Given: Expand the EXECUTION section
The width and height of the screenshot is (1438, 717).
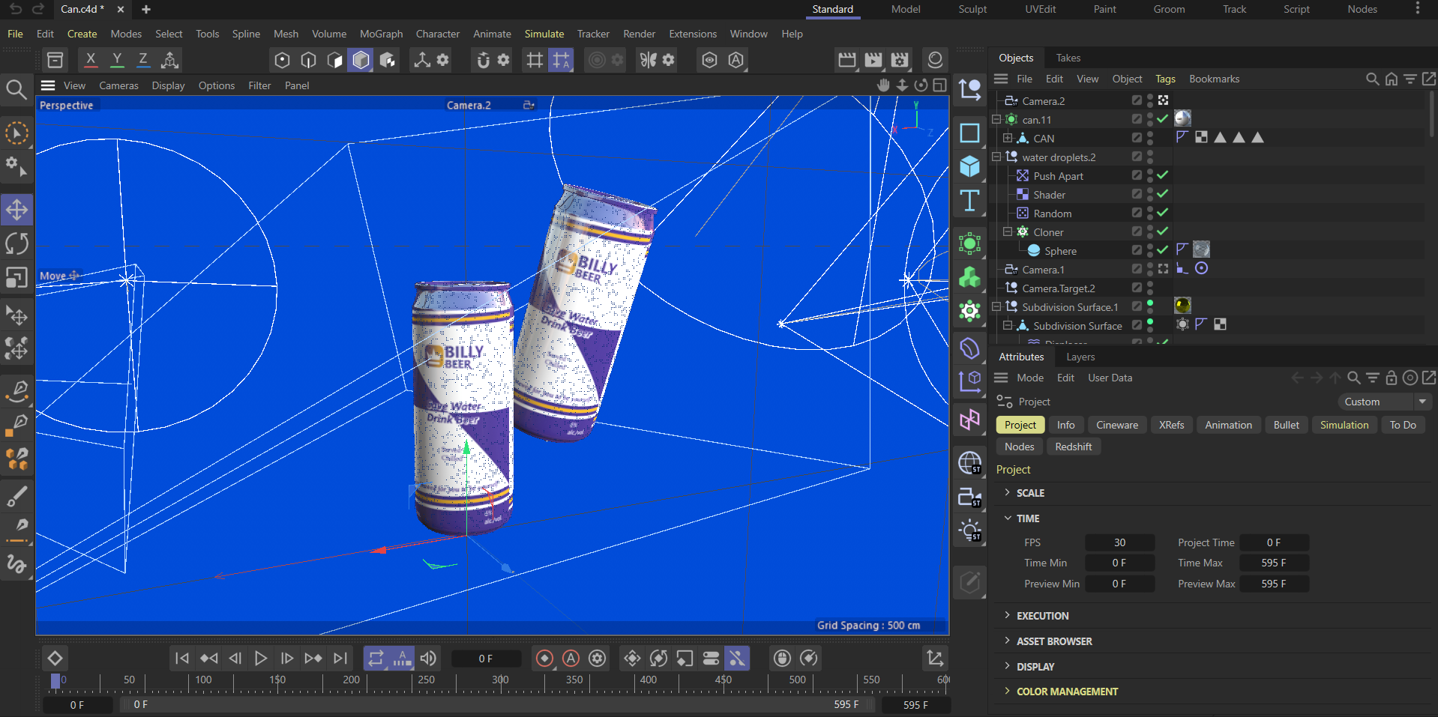Looking at the screenshot, I should [1008, 615].
